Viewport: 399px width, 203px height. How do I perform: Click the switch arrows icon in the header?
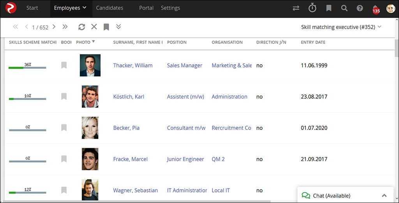[x=296, y=8]
